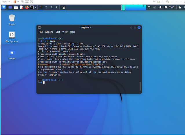Viewport: 185px width, 135px height.
Task: Open the terminal View menu
Action: pyautogui.click(x=65, y=32)
